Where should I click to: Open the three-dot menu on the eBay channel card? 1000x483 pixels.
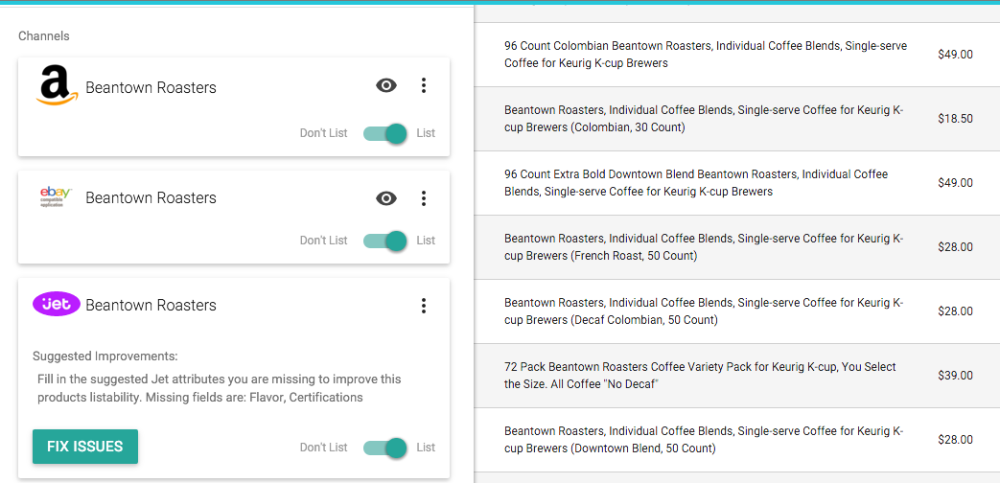click(x=424, y=198)
